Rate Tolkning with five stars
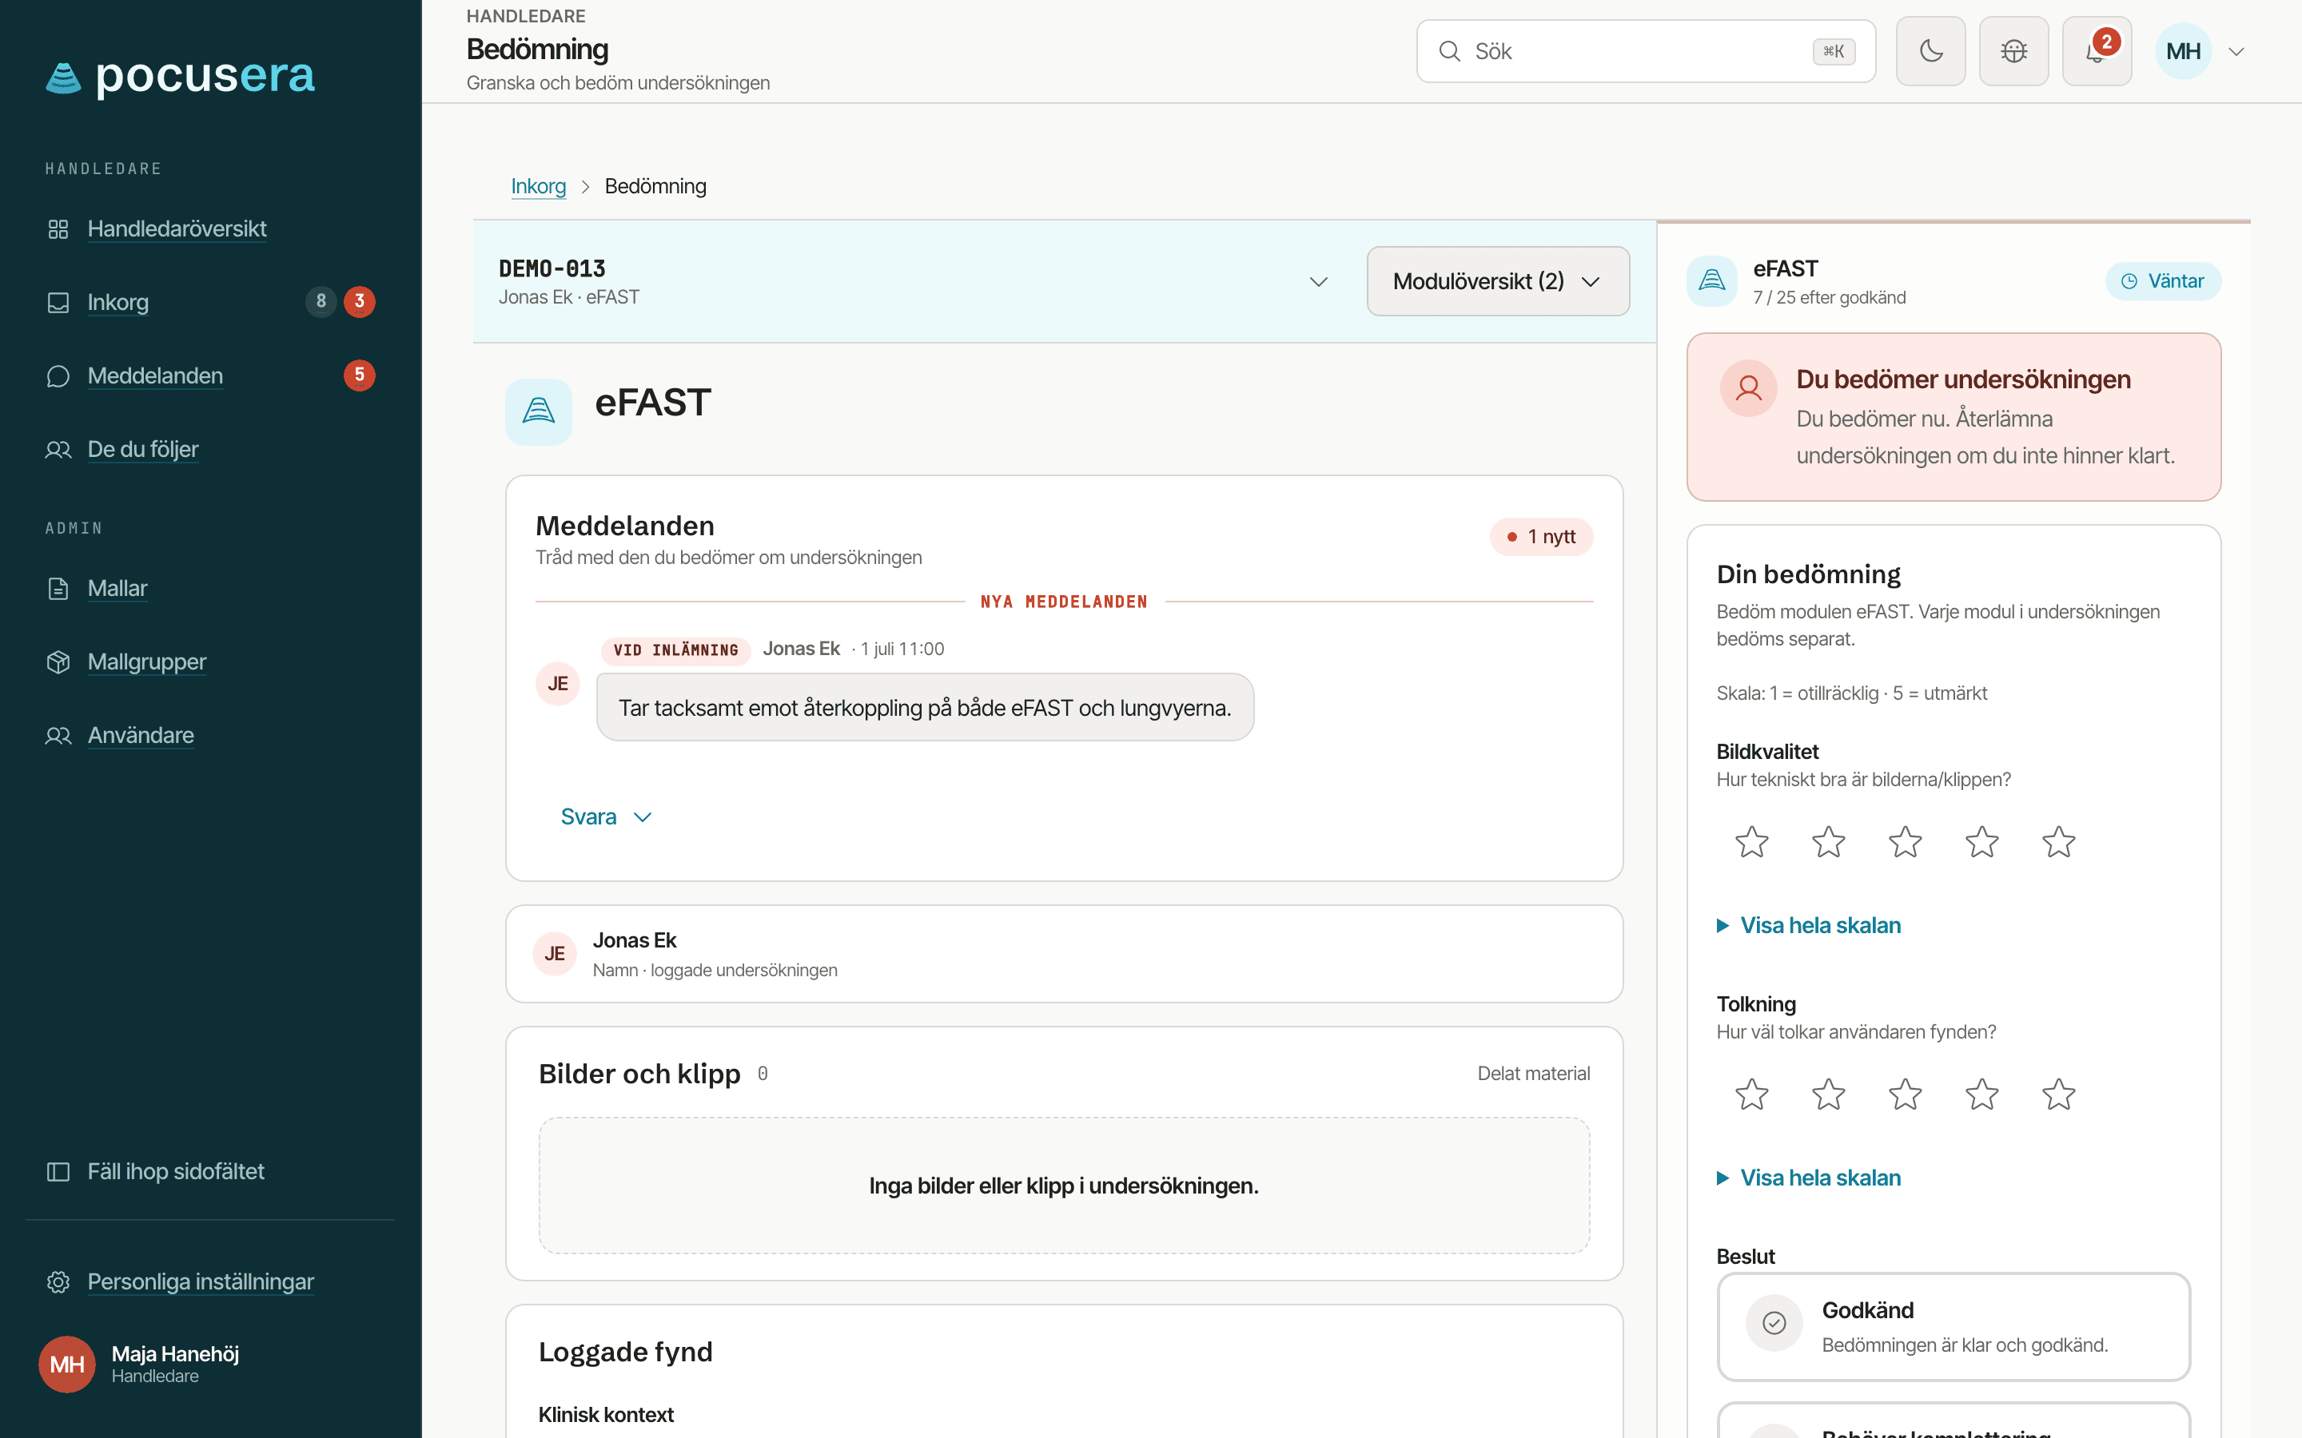 tap(2058, 1094)
